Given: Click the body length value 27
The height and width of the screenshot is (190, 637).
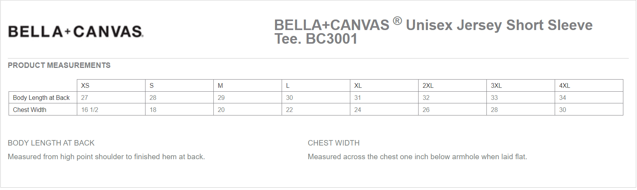Looking at the screenshot, I should (85, 98).
